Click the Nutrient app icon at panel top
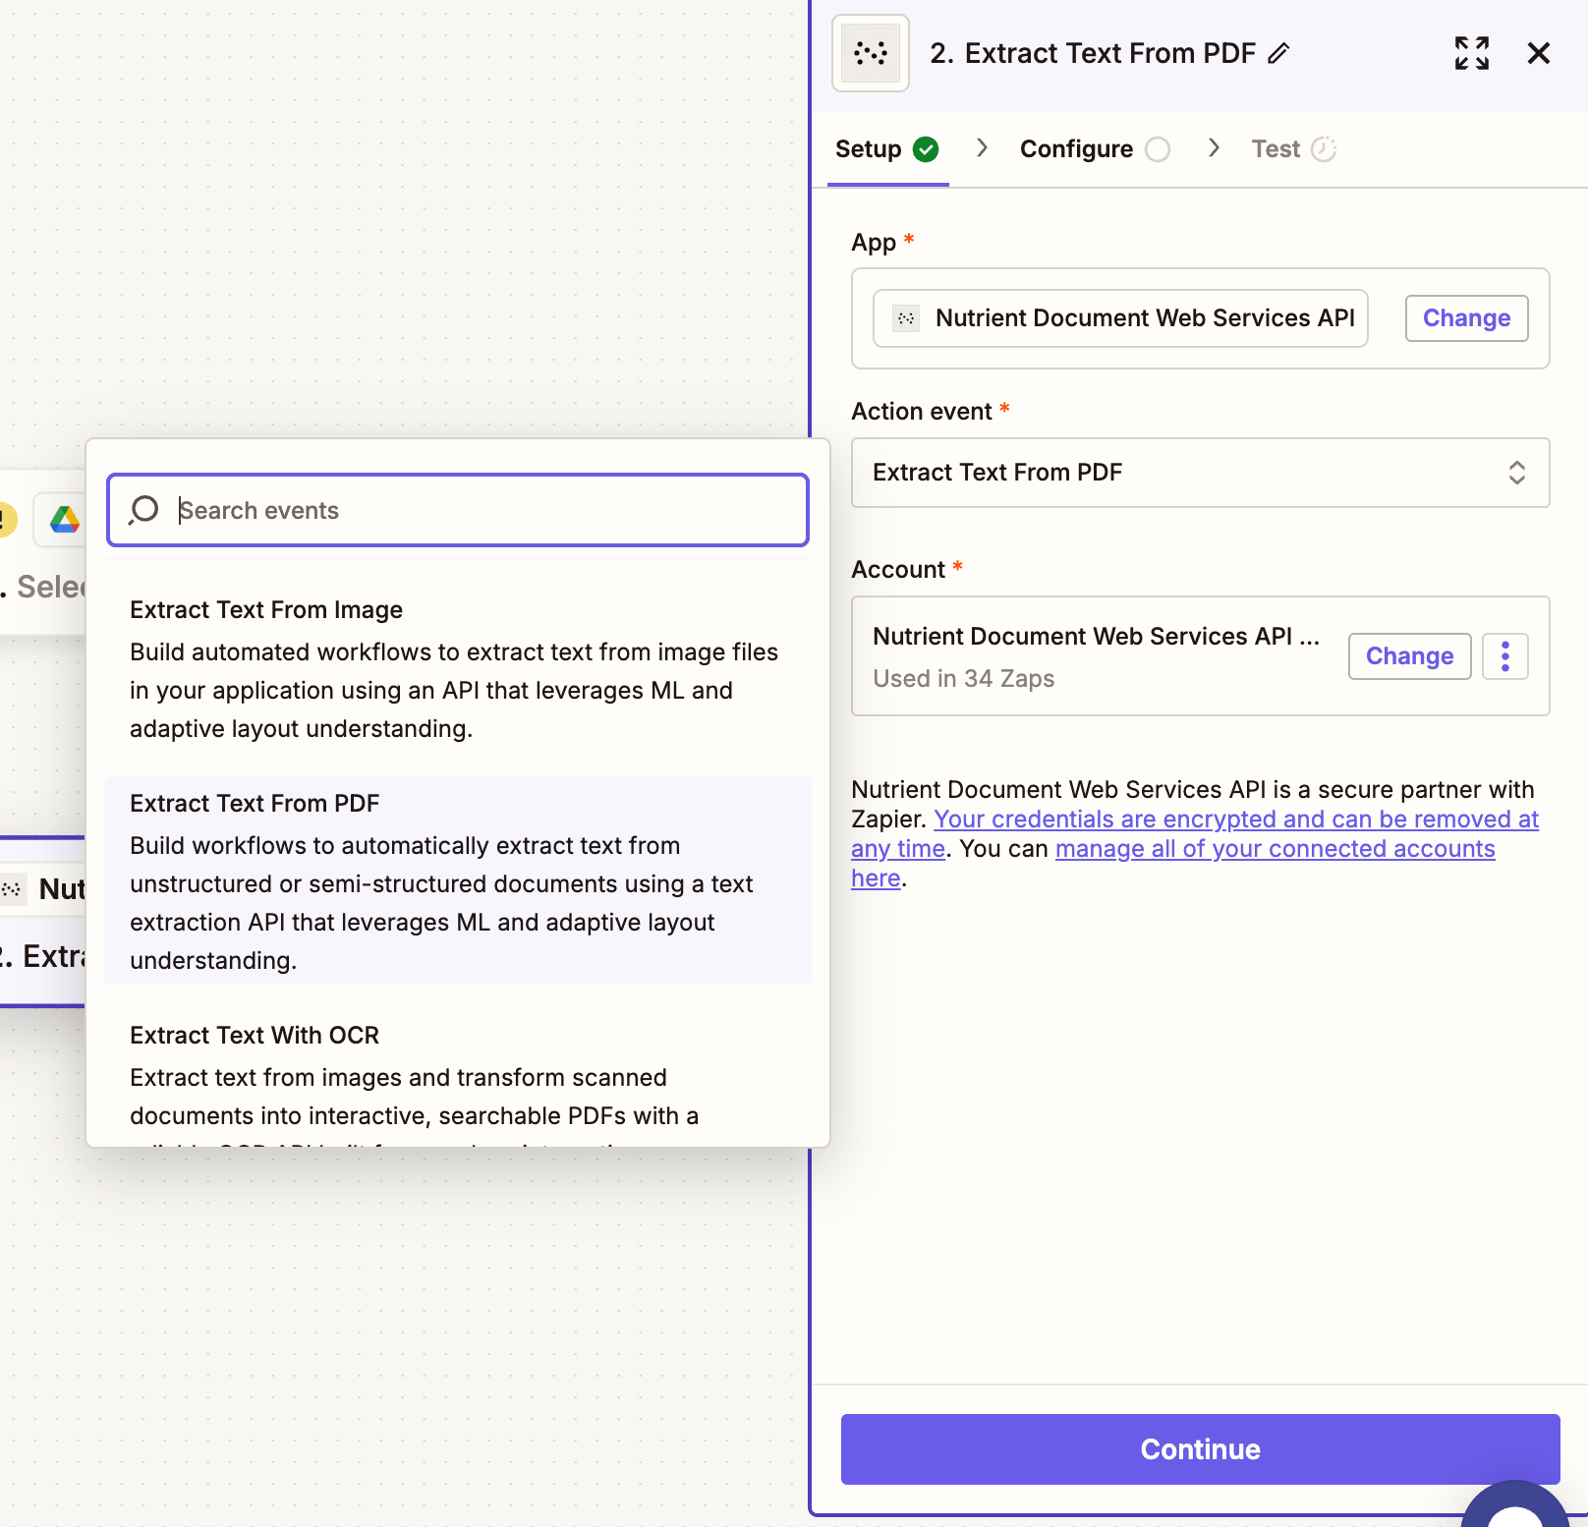Image resolution: width=1588 pixels, height=1527 pixels. [x=869, y=53]
